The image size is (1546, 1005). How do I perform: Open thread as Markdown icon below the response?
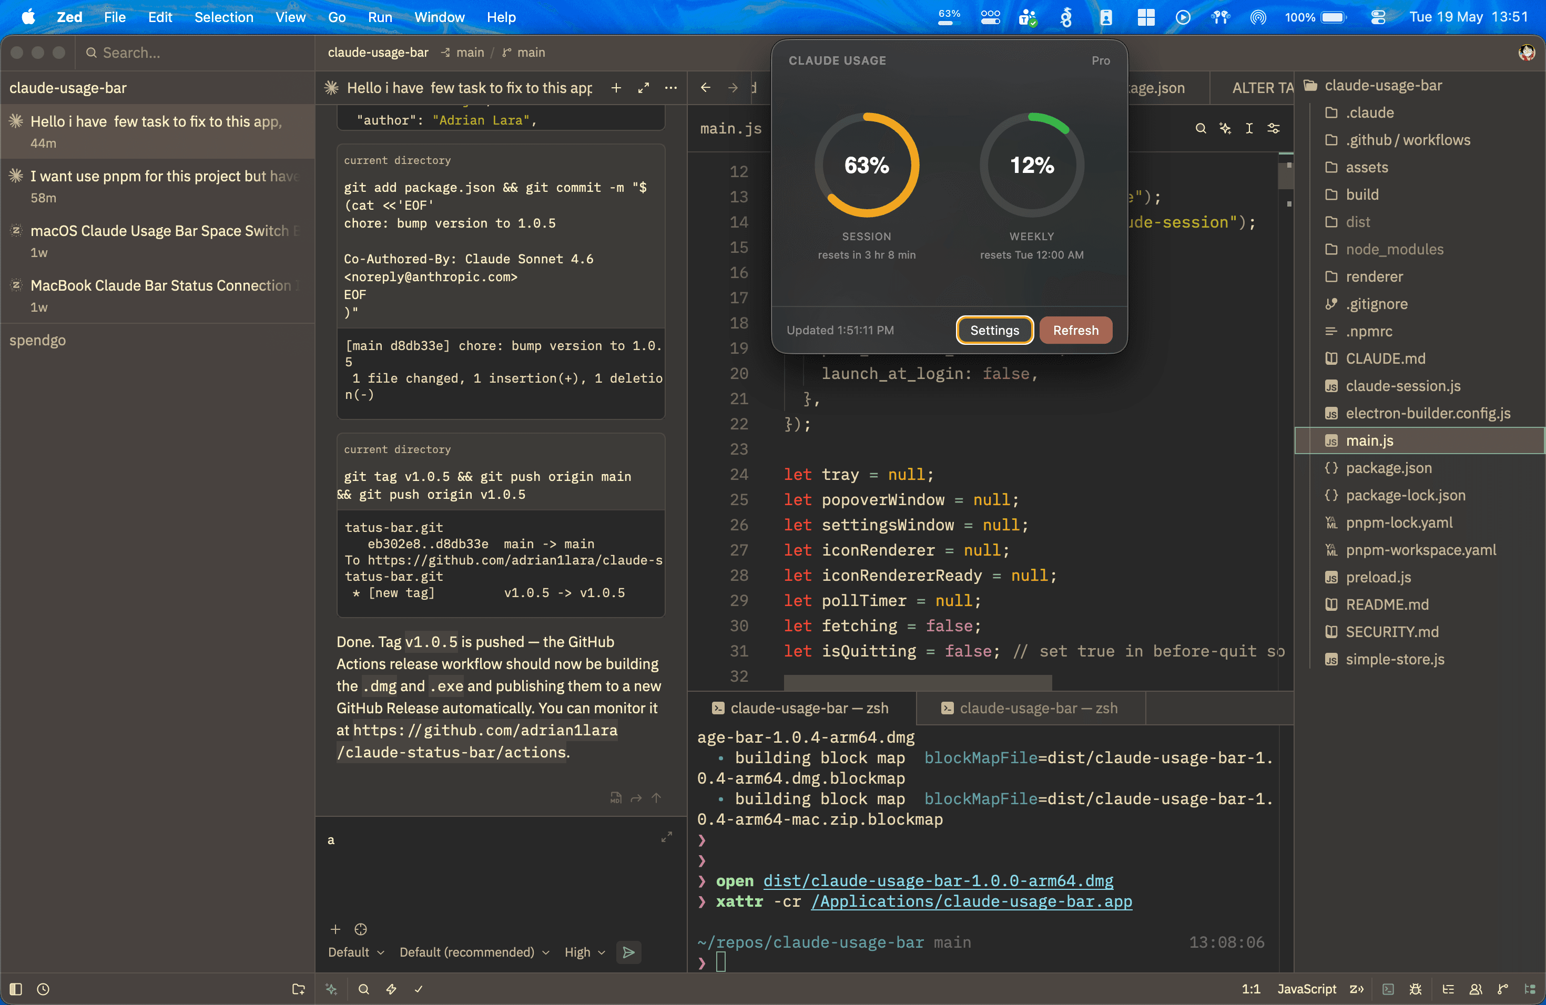[x=616, y=798]
